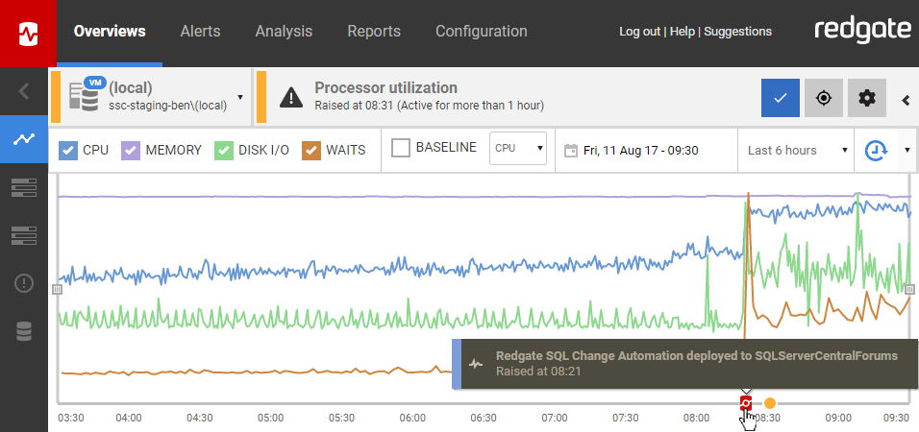The width and height of the screenshot is (919, 432).
Task: Toggle the WAITS checkbox
Action: pyautogui.click(x=311, y=151)
